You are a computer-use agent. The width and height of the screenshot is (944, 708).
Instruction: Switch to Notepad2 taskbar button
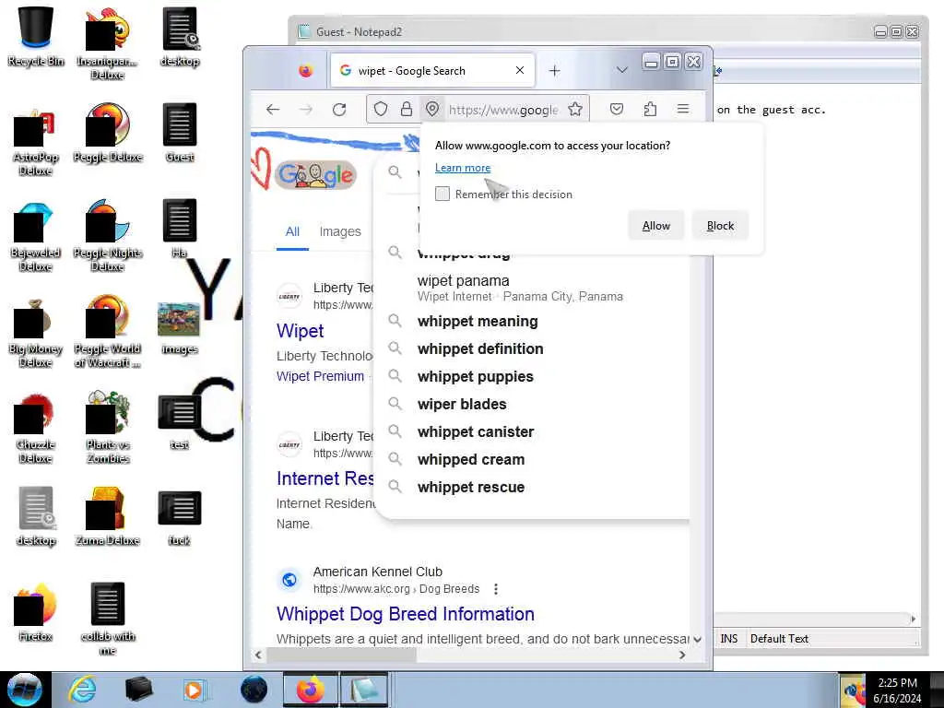point(364,690)
